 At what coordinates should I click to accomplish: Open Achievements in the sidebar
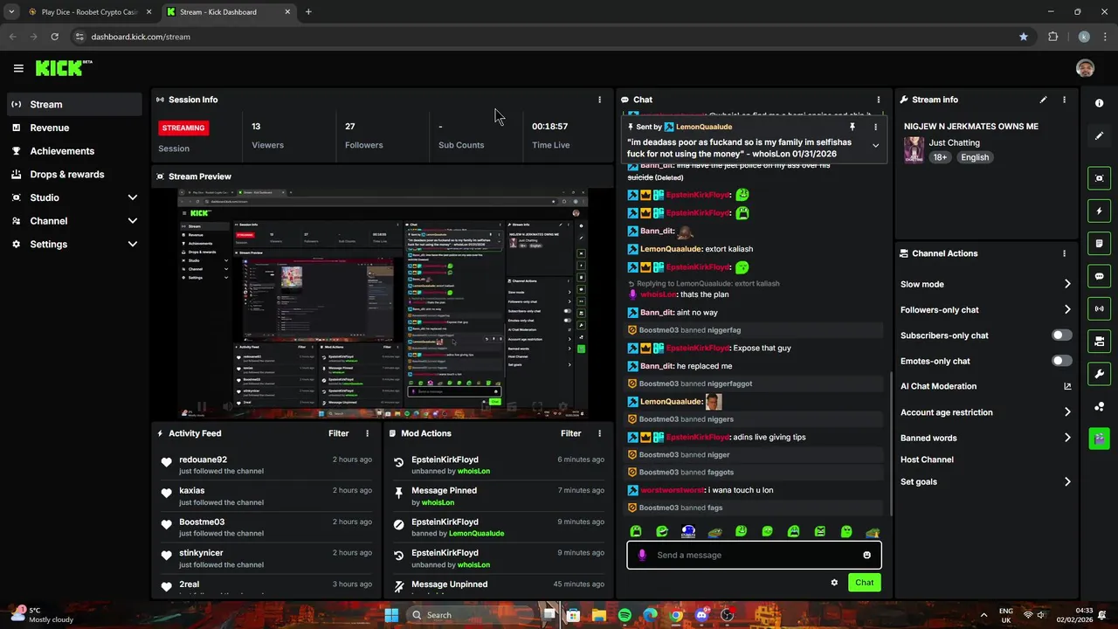pyautogui.click(x=74, y=151)
